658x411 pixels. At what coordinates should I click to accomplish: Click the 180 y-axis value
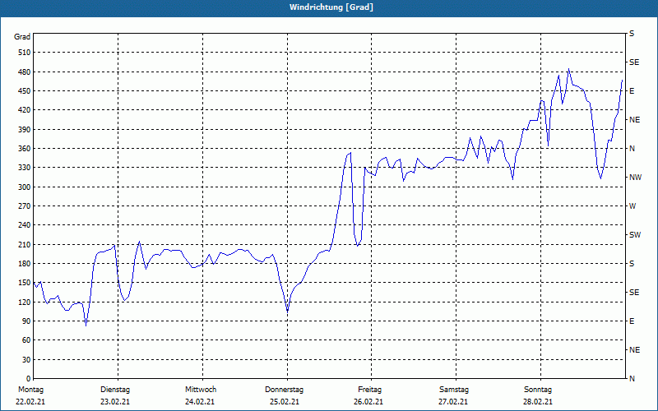[25, 263]
